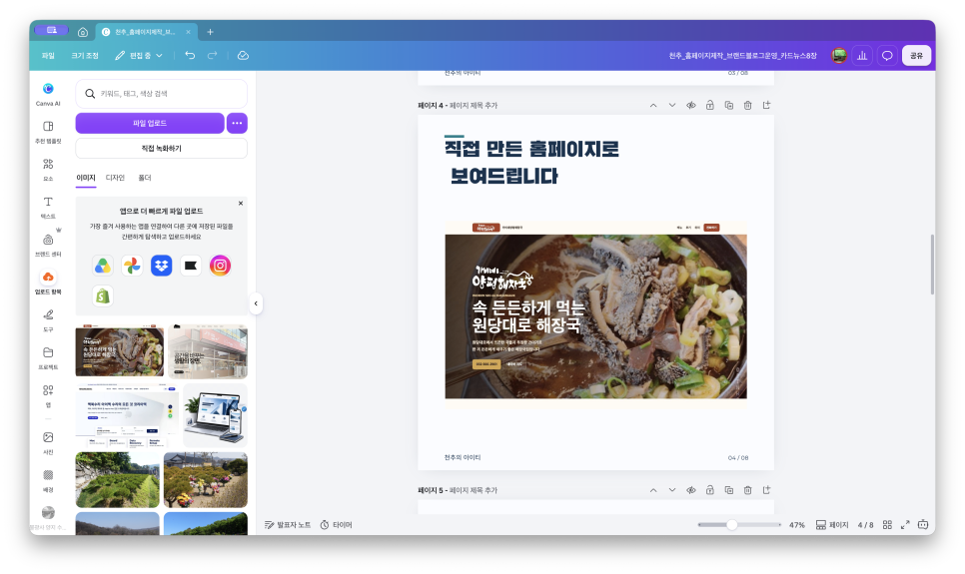Toggle 페이지 5 visibility eye icon
The image size is (965, 574).
691,490
